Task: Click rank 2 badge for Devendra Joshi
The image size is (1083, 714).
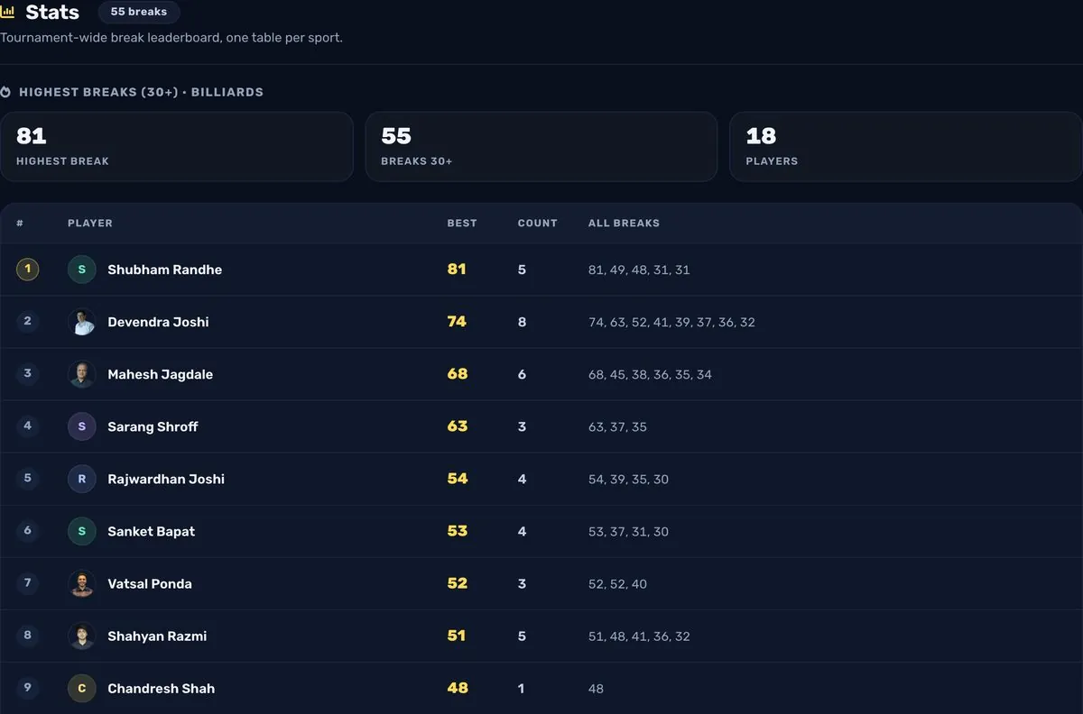Action: (27, 321)
